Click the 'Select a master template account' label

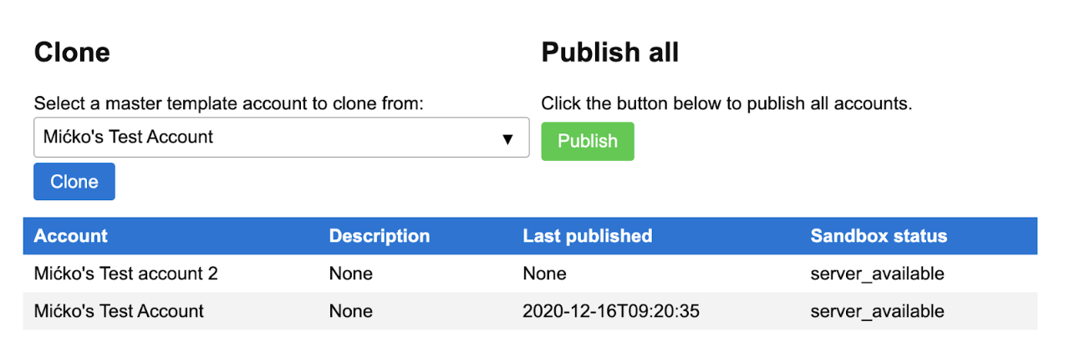pos(229,104)
